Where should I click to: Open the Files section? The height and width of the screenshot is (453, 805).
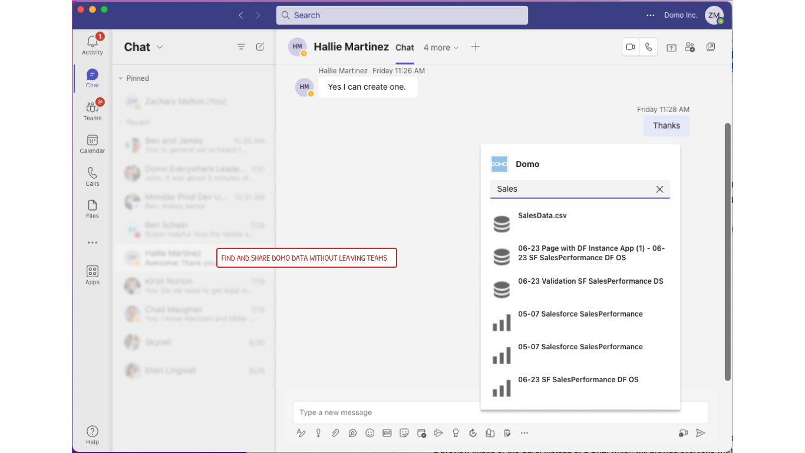[93, 209]
